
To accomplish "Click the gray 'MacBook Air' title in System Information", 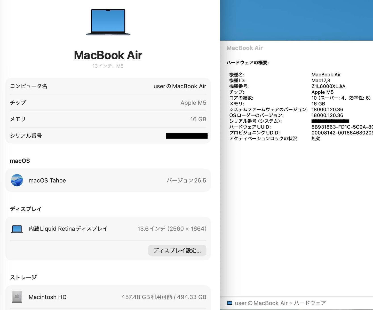I will pyautogui.click(x=245, y=48).
